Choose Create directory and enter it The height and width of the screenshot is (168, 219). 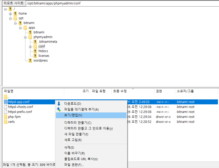tap(91, 128)
